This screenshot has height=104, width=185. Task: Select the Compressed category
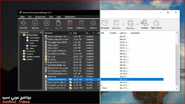pos(33,38)
